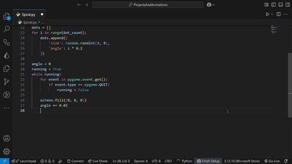
Task: Click line number 13 in the gutter
Action: pyautogui.click(x=22, y=33)
